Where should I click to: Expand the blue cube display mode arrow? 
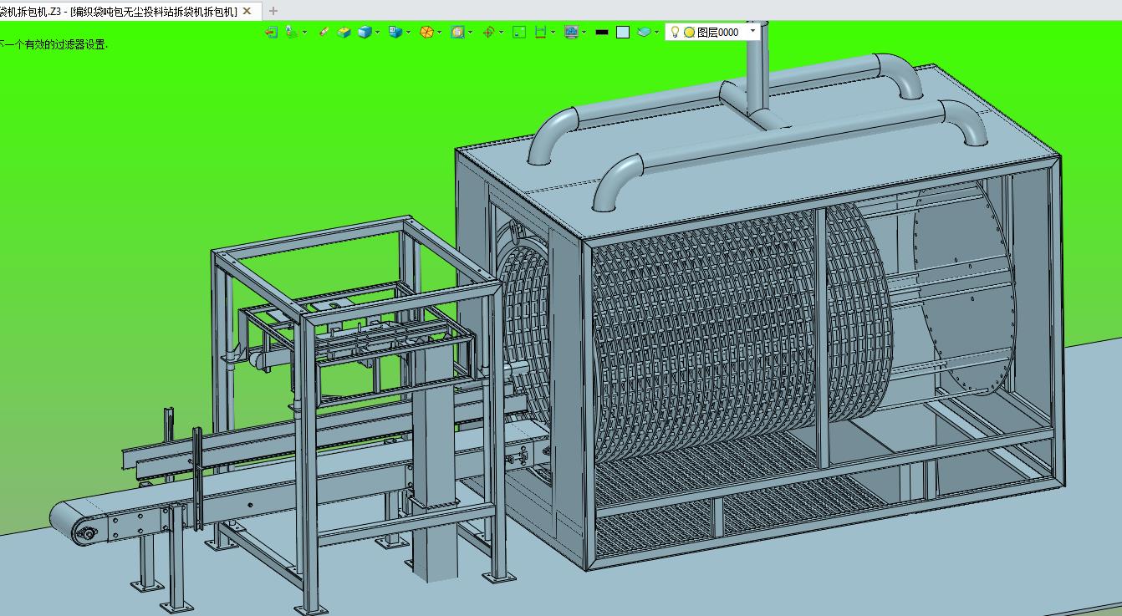(x=378, y=32)
